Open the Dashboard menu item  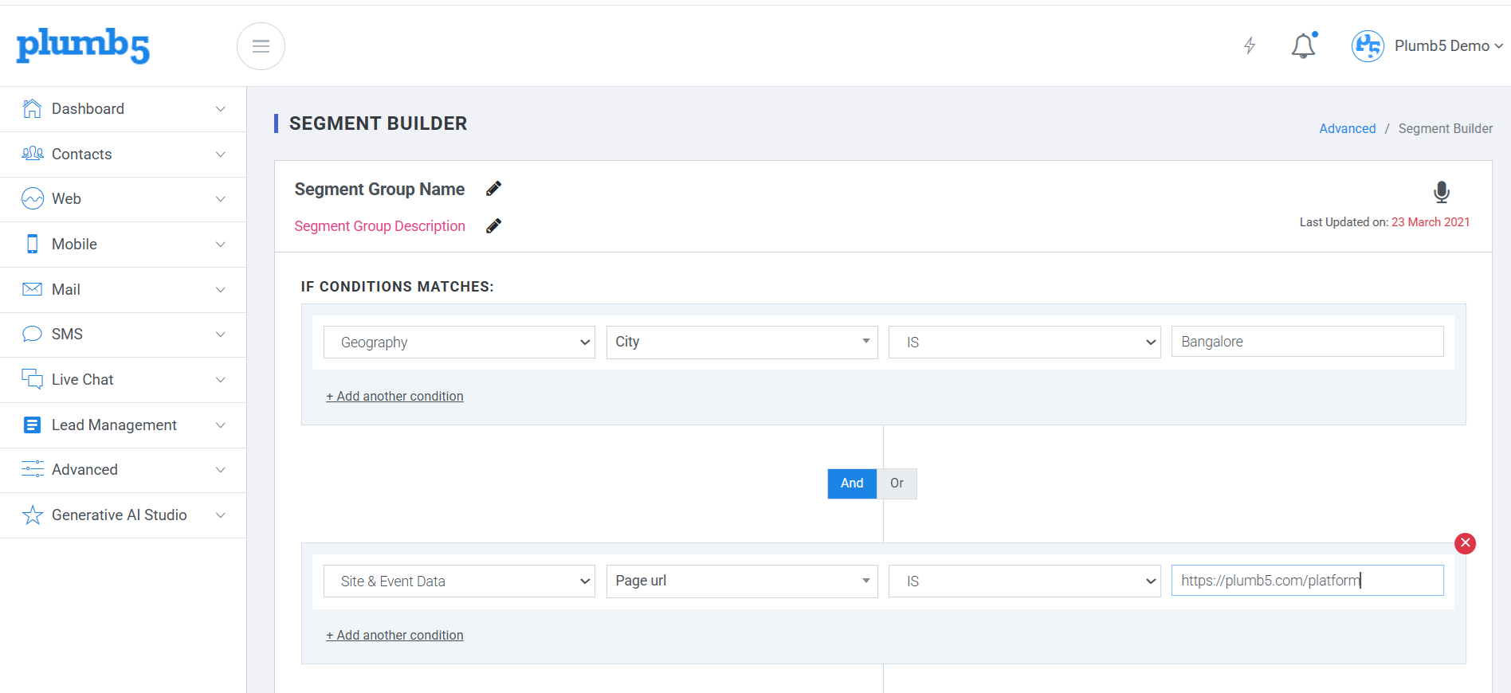tap(124, 109)
